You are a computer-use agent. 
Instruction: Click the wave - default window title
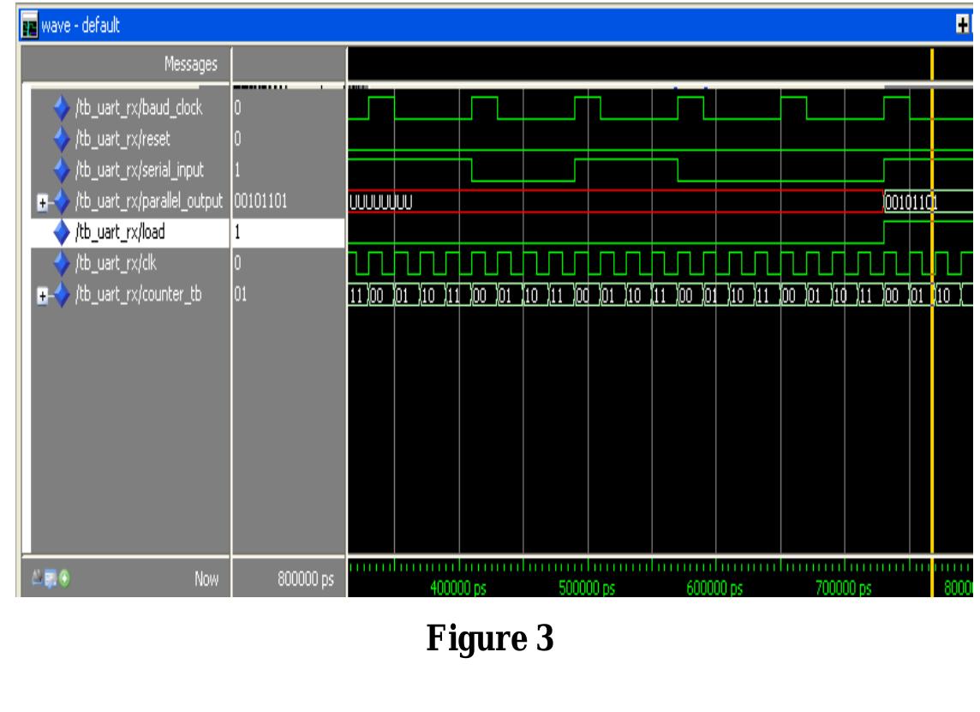pyautogui.click(x=80, y=26)
